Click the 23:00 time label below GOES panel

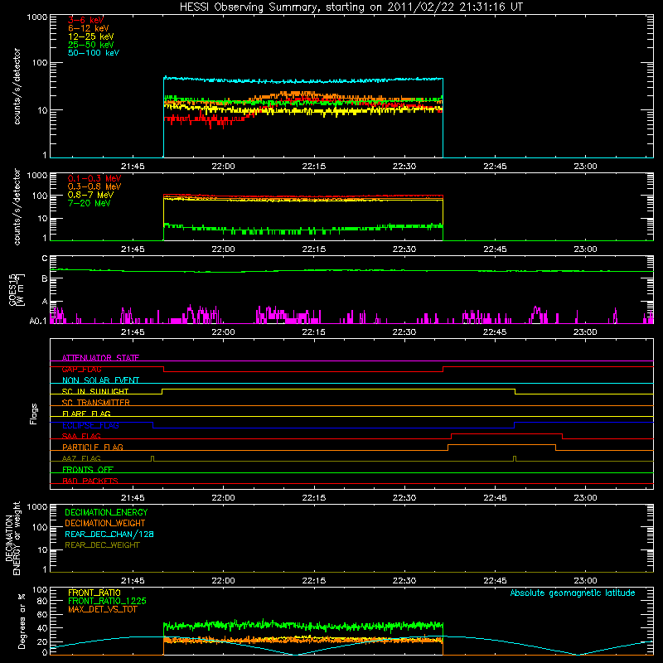tap(585, 332)
